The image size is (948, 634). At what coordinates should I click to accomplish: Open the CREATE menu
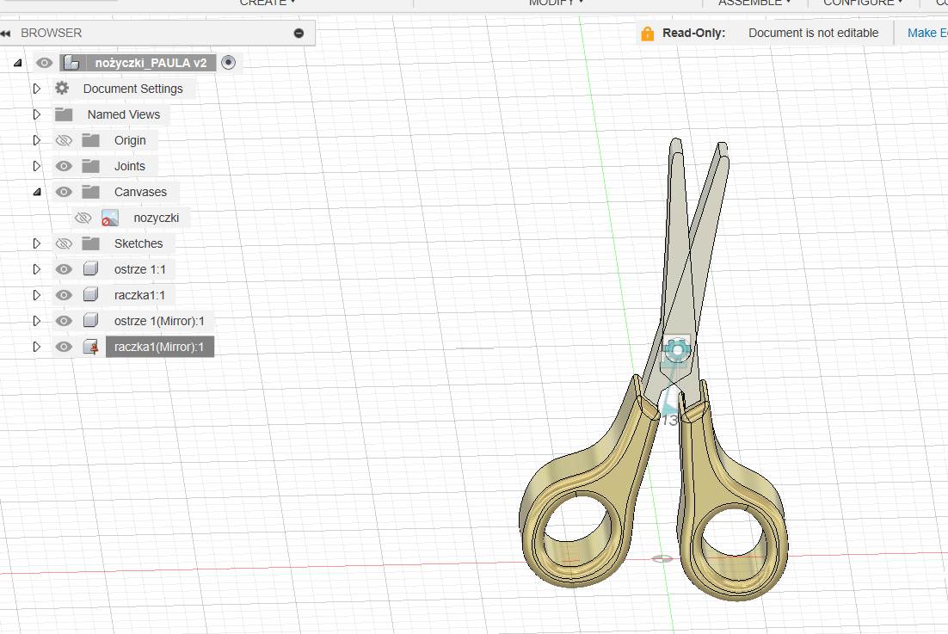(268, 3)
